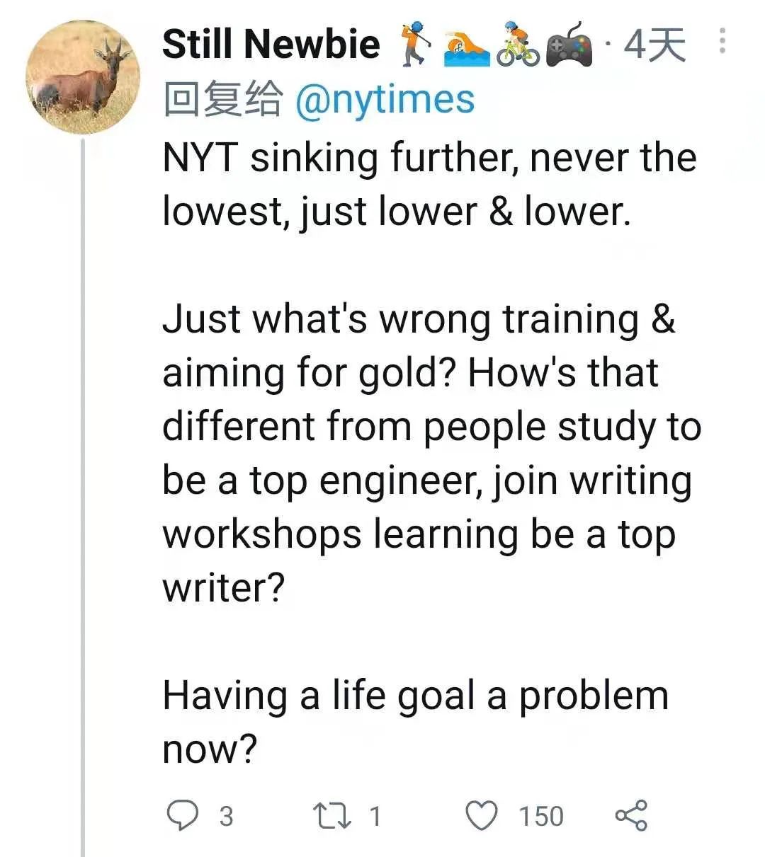Click the cyclist emoji beside the name
765x857 pixels.
pyautogui.click(x=518, y=45)
